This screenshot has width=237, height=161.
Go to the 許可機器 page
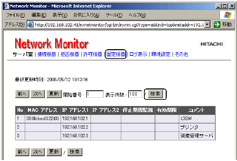[x=93, y=54]
